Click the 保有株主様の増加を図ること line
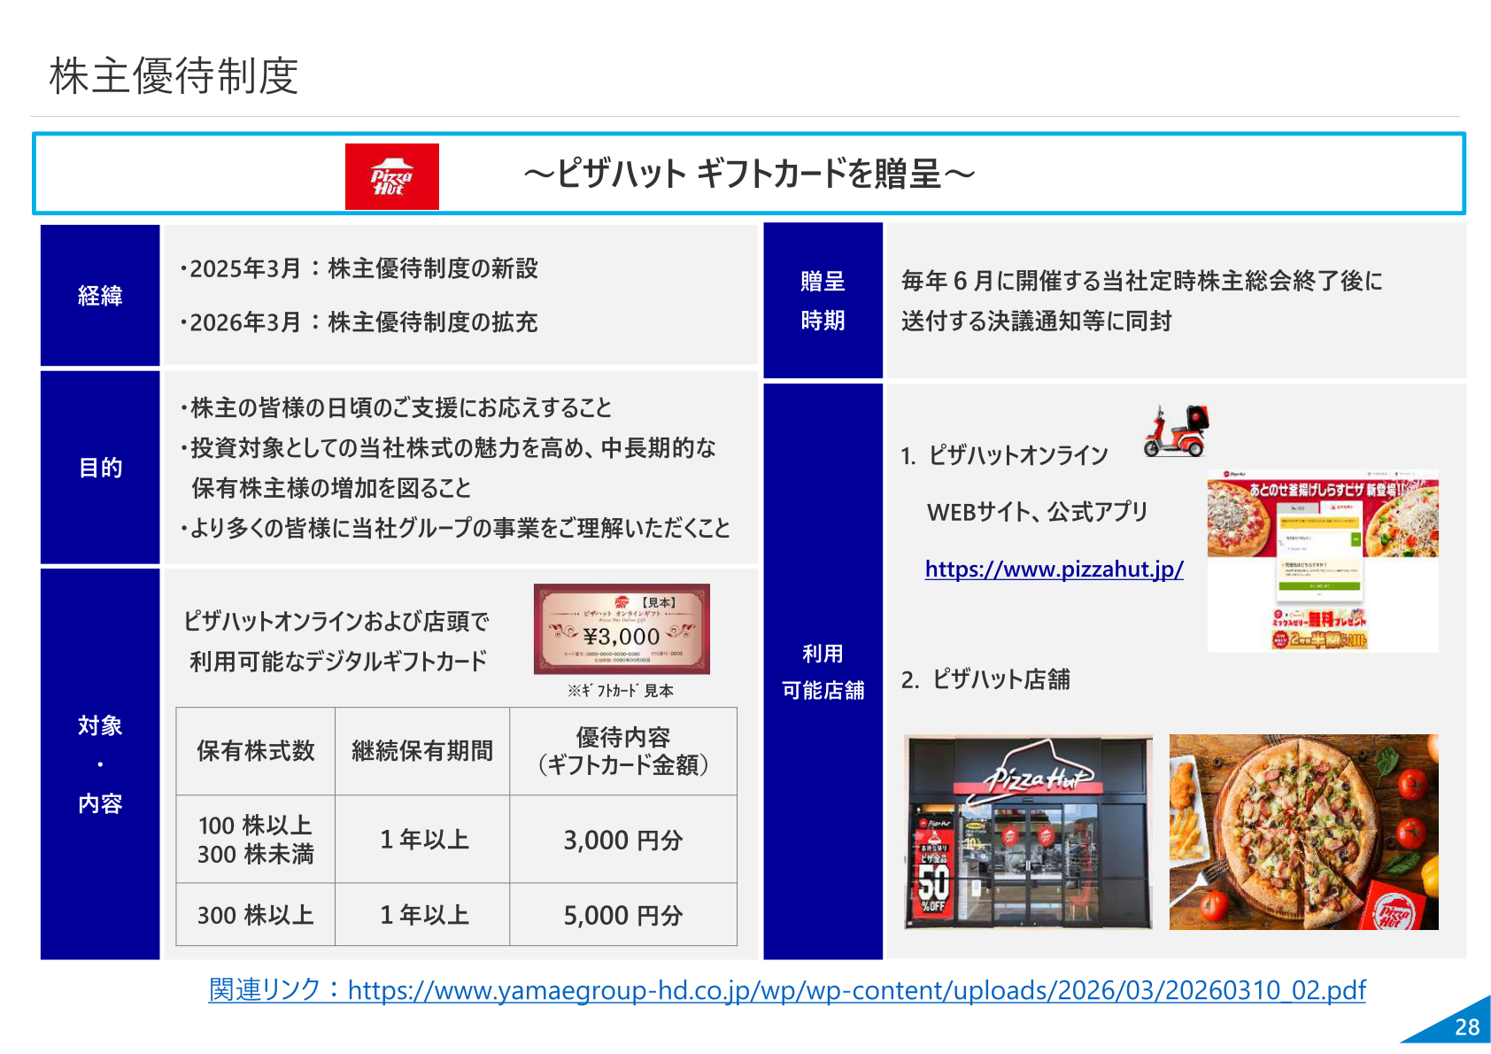Screen dimensions: 1491x1054 (x=331, y=488)
